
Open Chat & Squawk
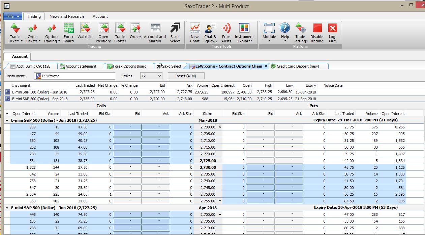[210, 33]
